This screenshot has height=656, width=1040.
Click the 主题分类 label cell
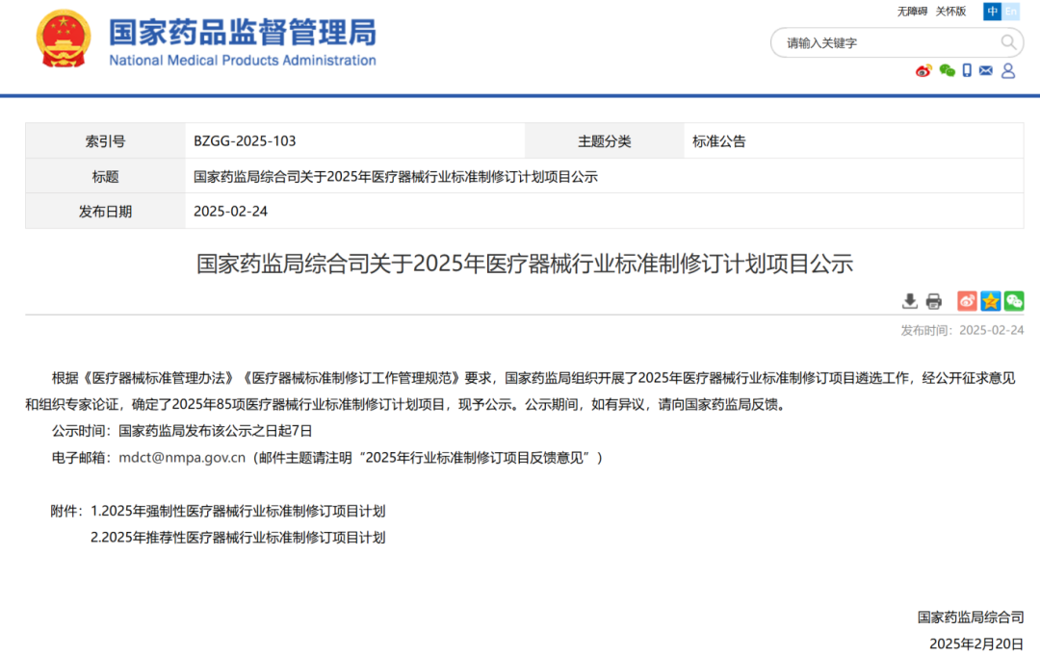point(604,141)
